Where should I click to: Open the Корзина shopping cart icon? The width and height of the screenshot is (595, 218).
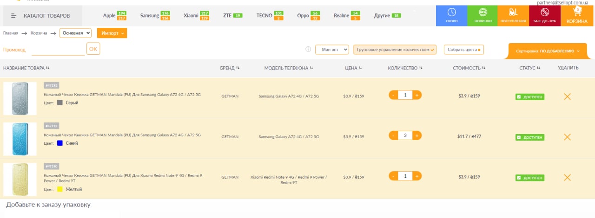pyautogui.click(x=577, y=16)
